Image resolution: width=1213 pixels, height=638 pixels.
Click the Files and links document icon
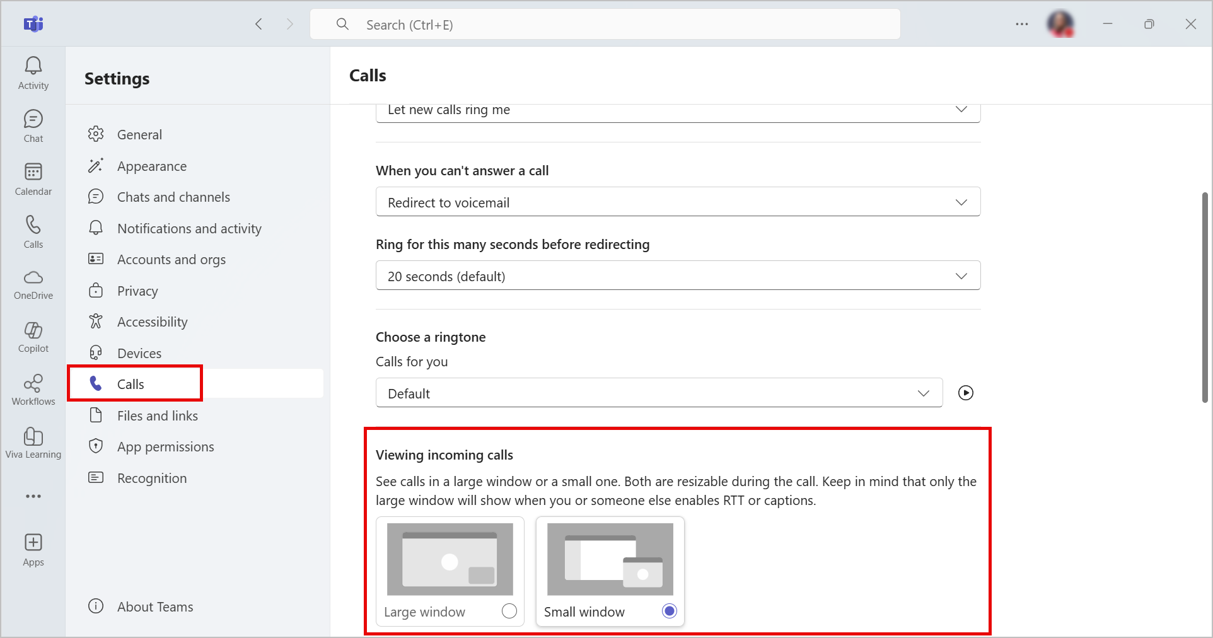[96, 415]
